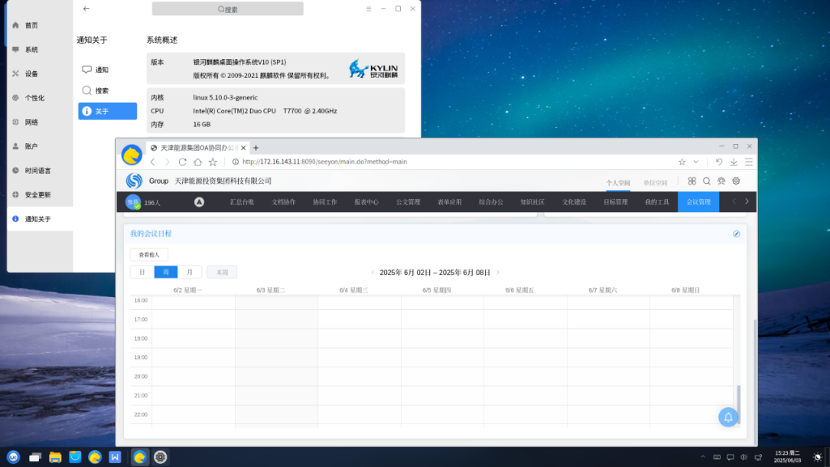
Task: Click browser reload button
Action: [x=182, y=162]
